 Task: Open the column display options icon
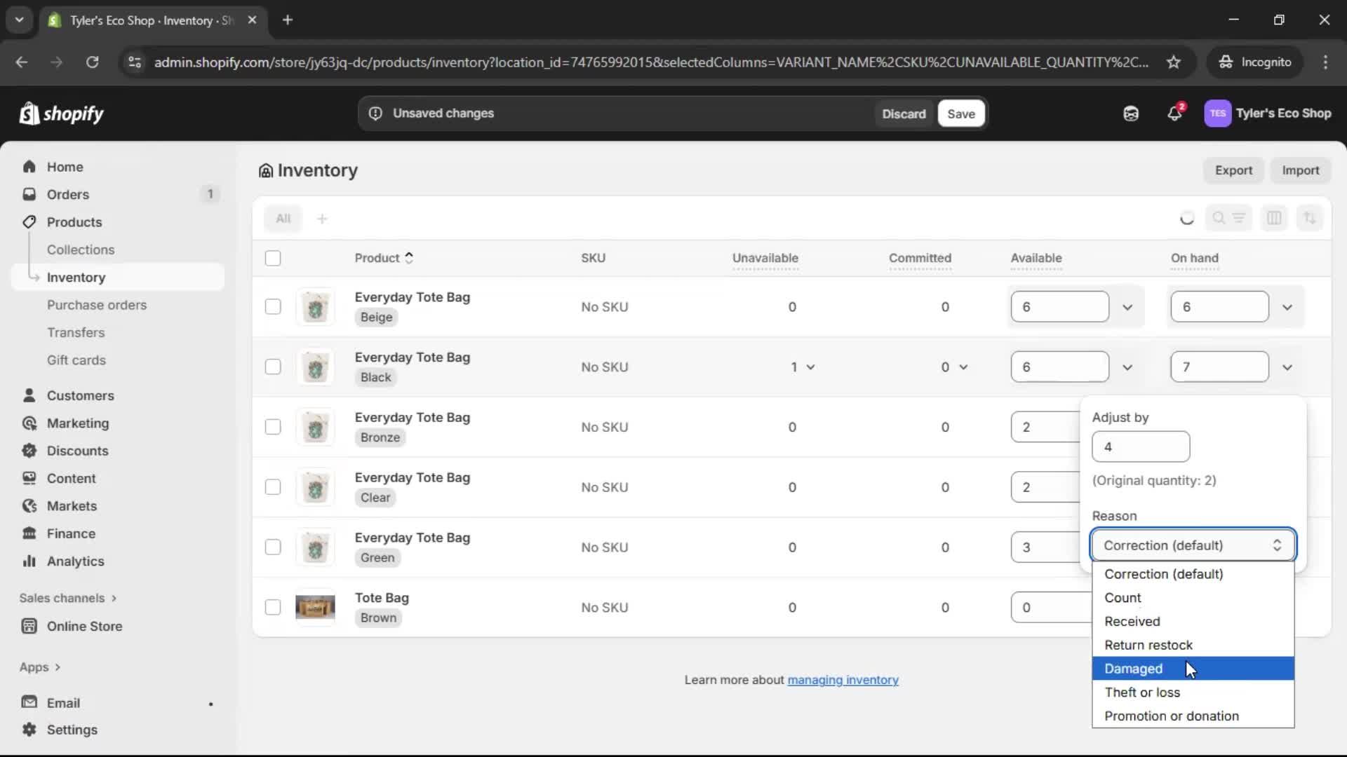(1275, 218)
